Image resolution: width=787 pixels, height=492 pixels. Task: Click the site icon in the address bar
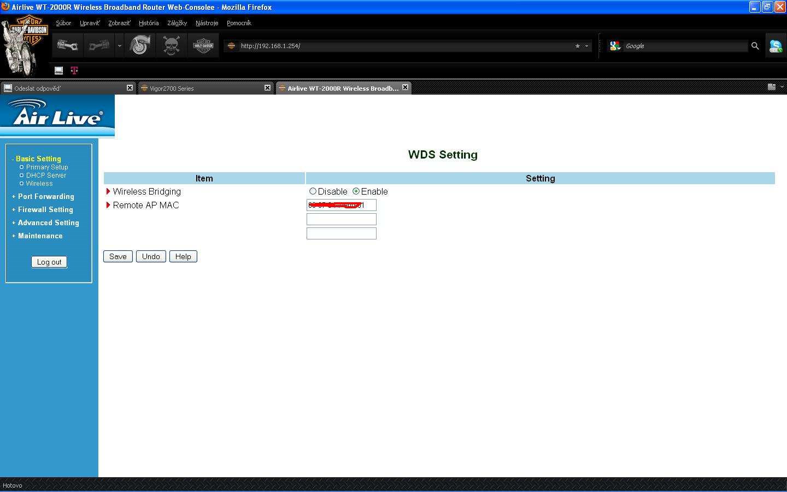tap(231, 46)
